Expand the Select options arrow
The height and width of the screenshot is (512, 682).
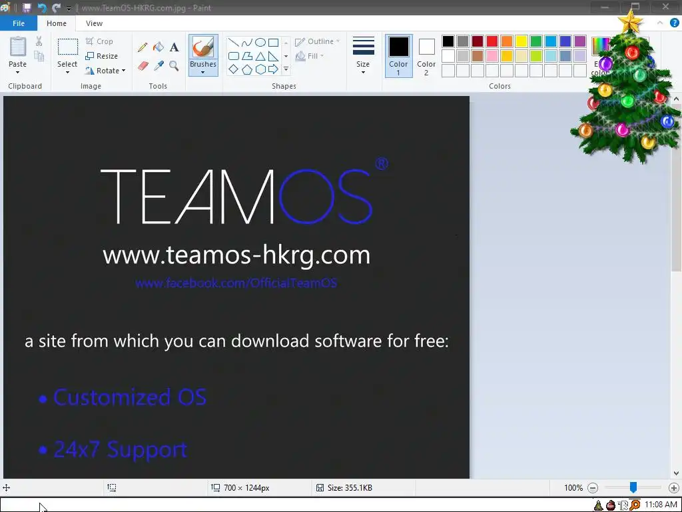[67, 72]
